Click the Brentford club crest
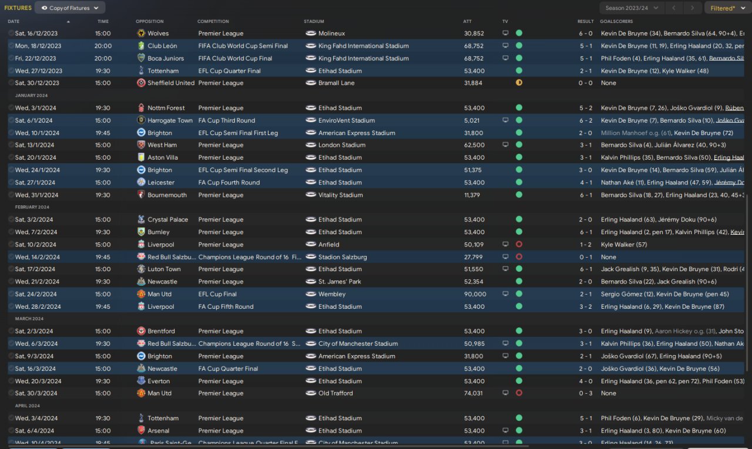Image resolution: width=752 pixels, height=449 pixels. tap(141, 331)
